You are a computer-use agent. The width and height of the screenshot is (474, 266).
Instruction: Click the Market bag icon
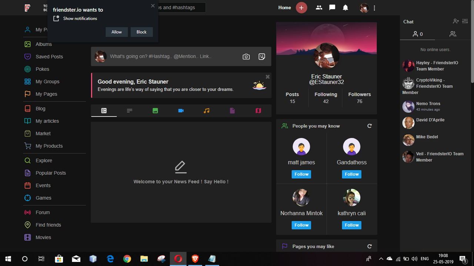[x=27, y=133]
